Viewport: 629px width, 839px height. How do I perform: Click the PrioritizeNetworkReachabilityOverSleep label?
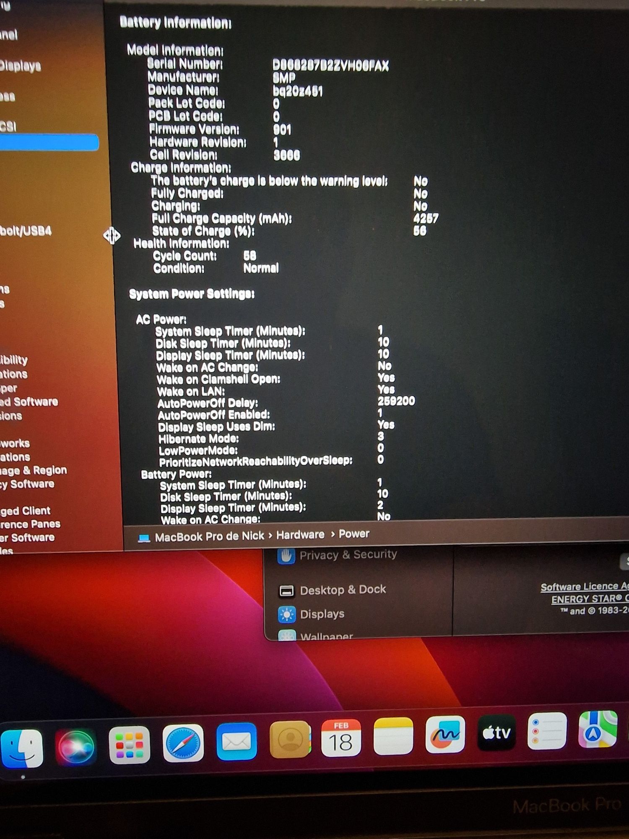tap(256, 461)
